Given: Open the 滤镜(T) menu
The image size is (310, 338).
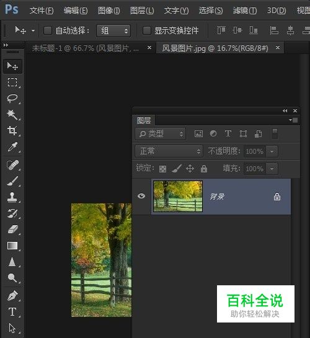Looking at the screenshot, I should [x=245, y=11].
